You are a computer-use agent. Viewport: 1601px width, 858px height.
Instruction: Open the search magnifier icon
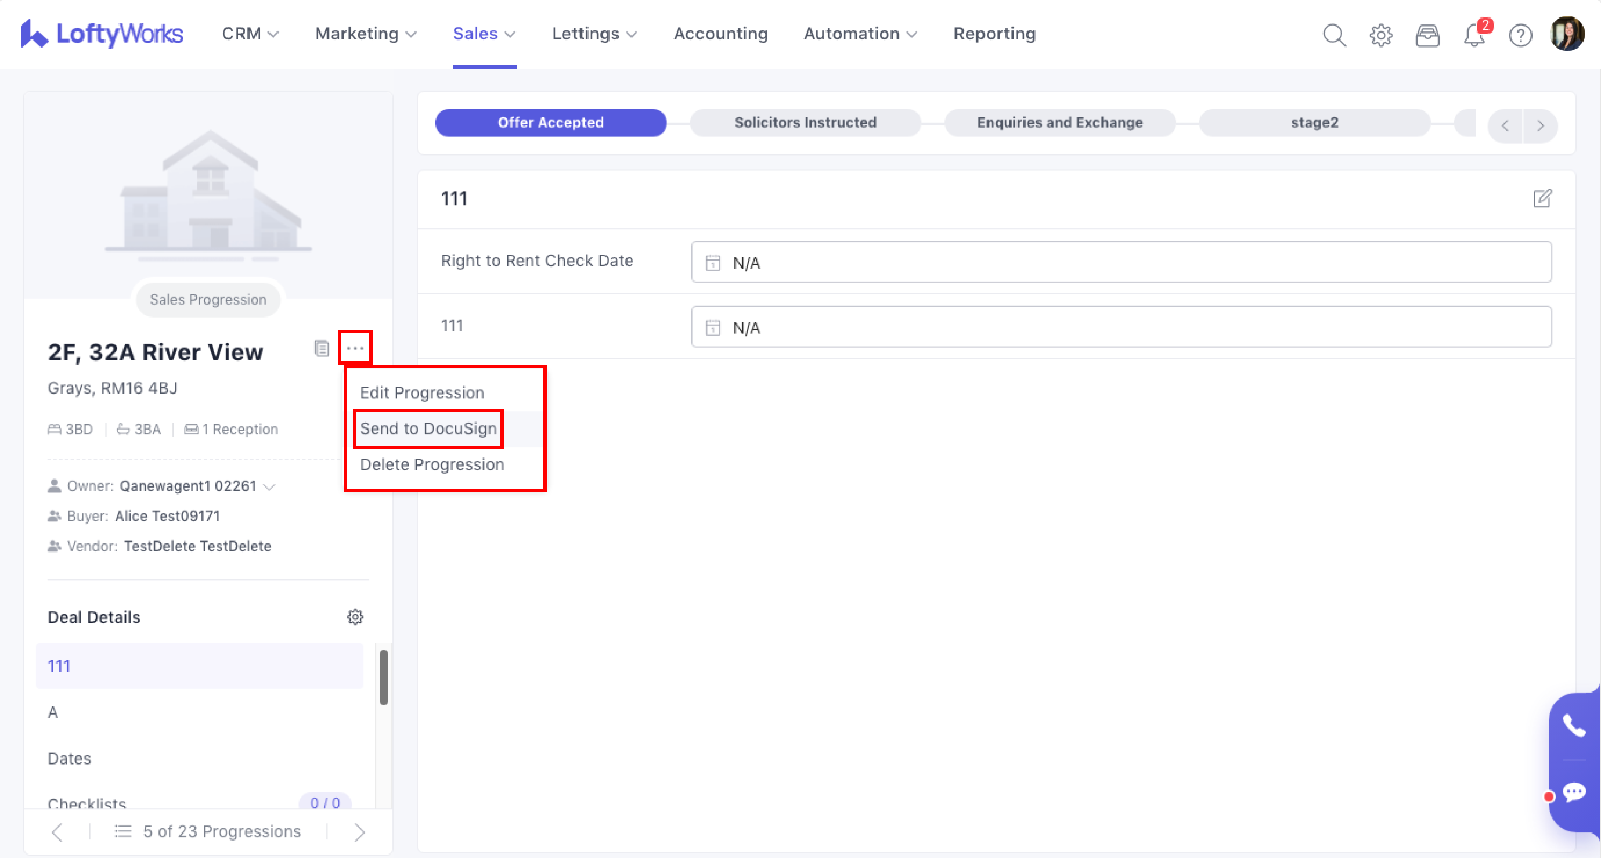1334,35
